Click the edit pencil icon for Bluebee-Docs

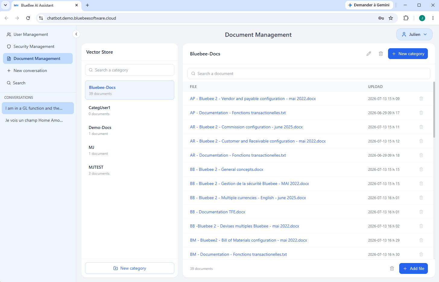369,54
